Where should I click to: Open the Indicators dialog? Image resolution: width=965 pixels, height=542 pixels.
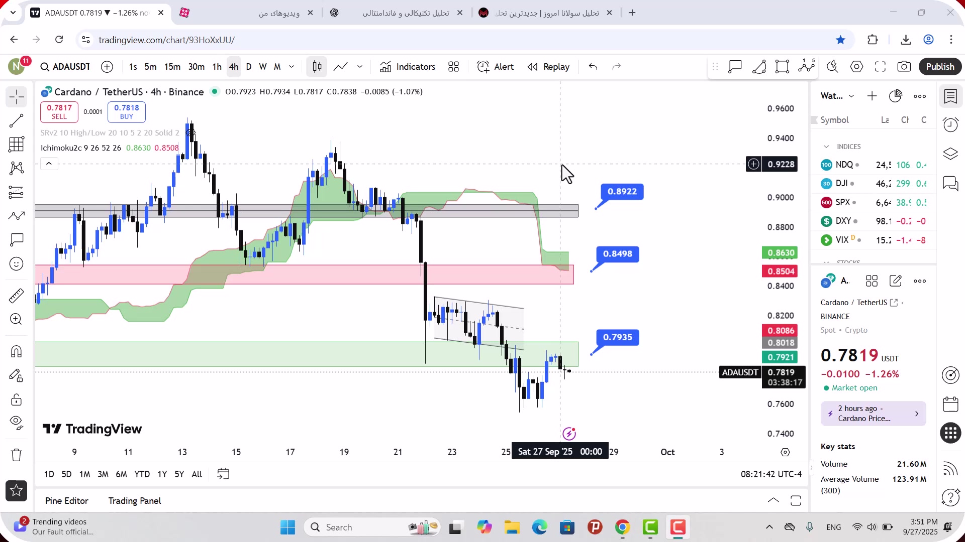[x=408, y=67]
